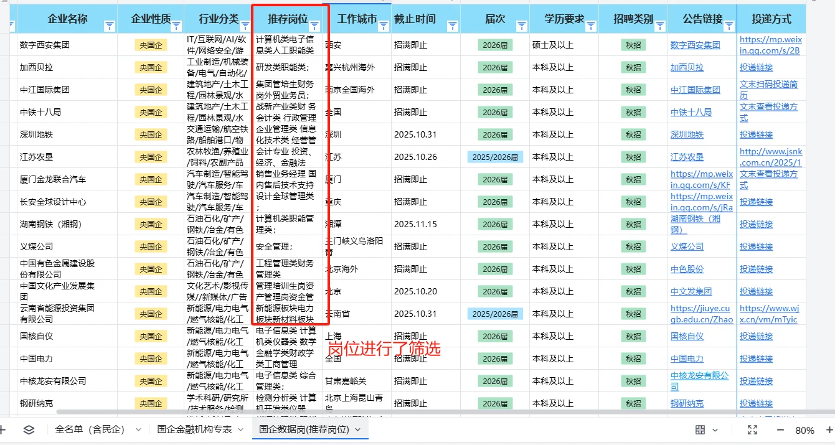Open 国核自仪 announcement link

coord(687,336)
